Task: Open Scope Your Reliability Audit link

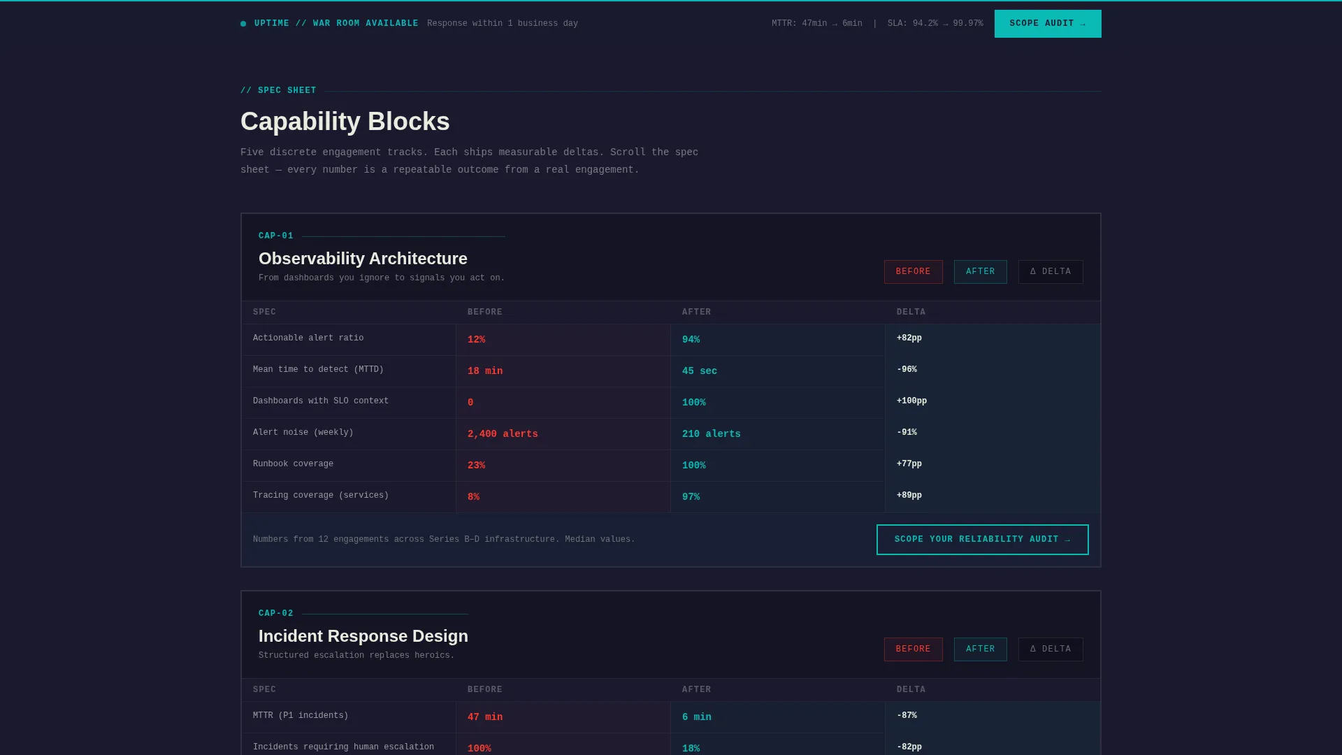Action: [x=983, y=540]
